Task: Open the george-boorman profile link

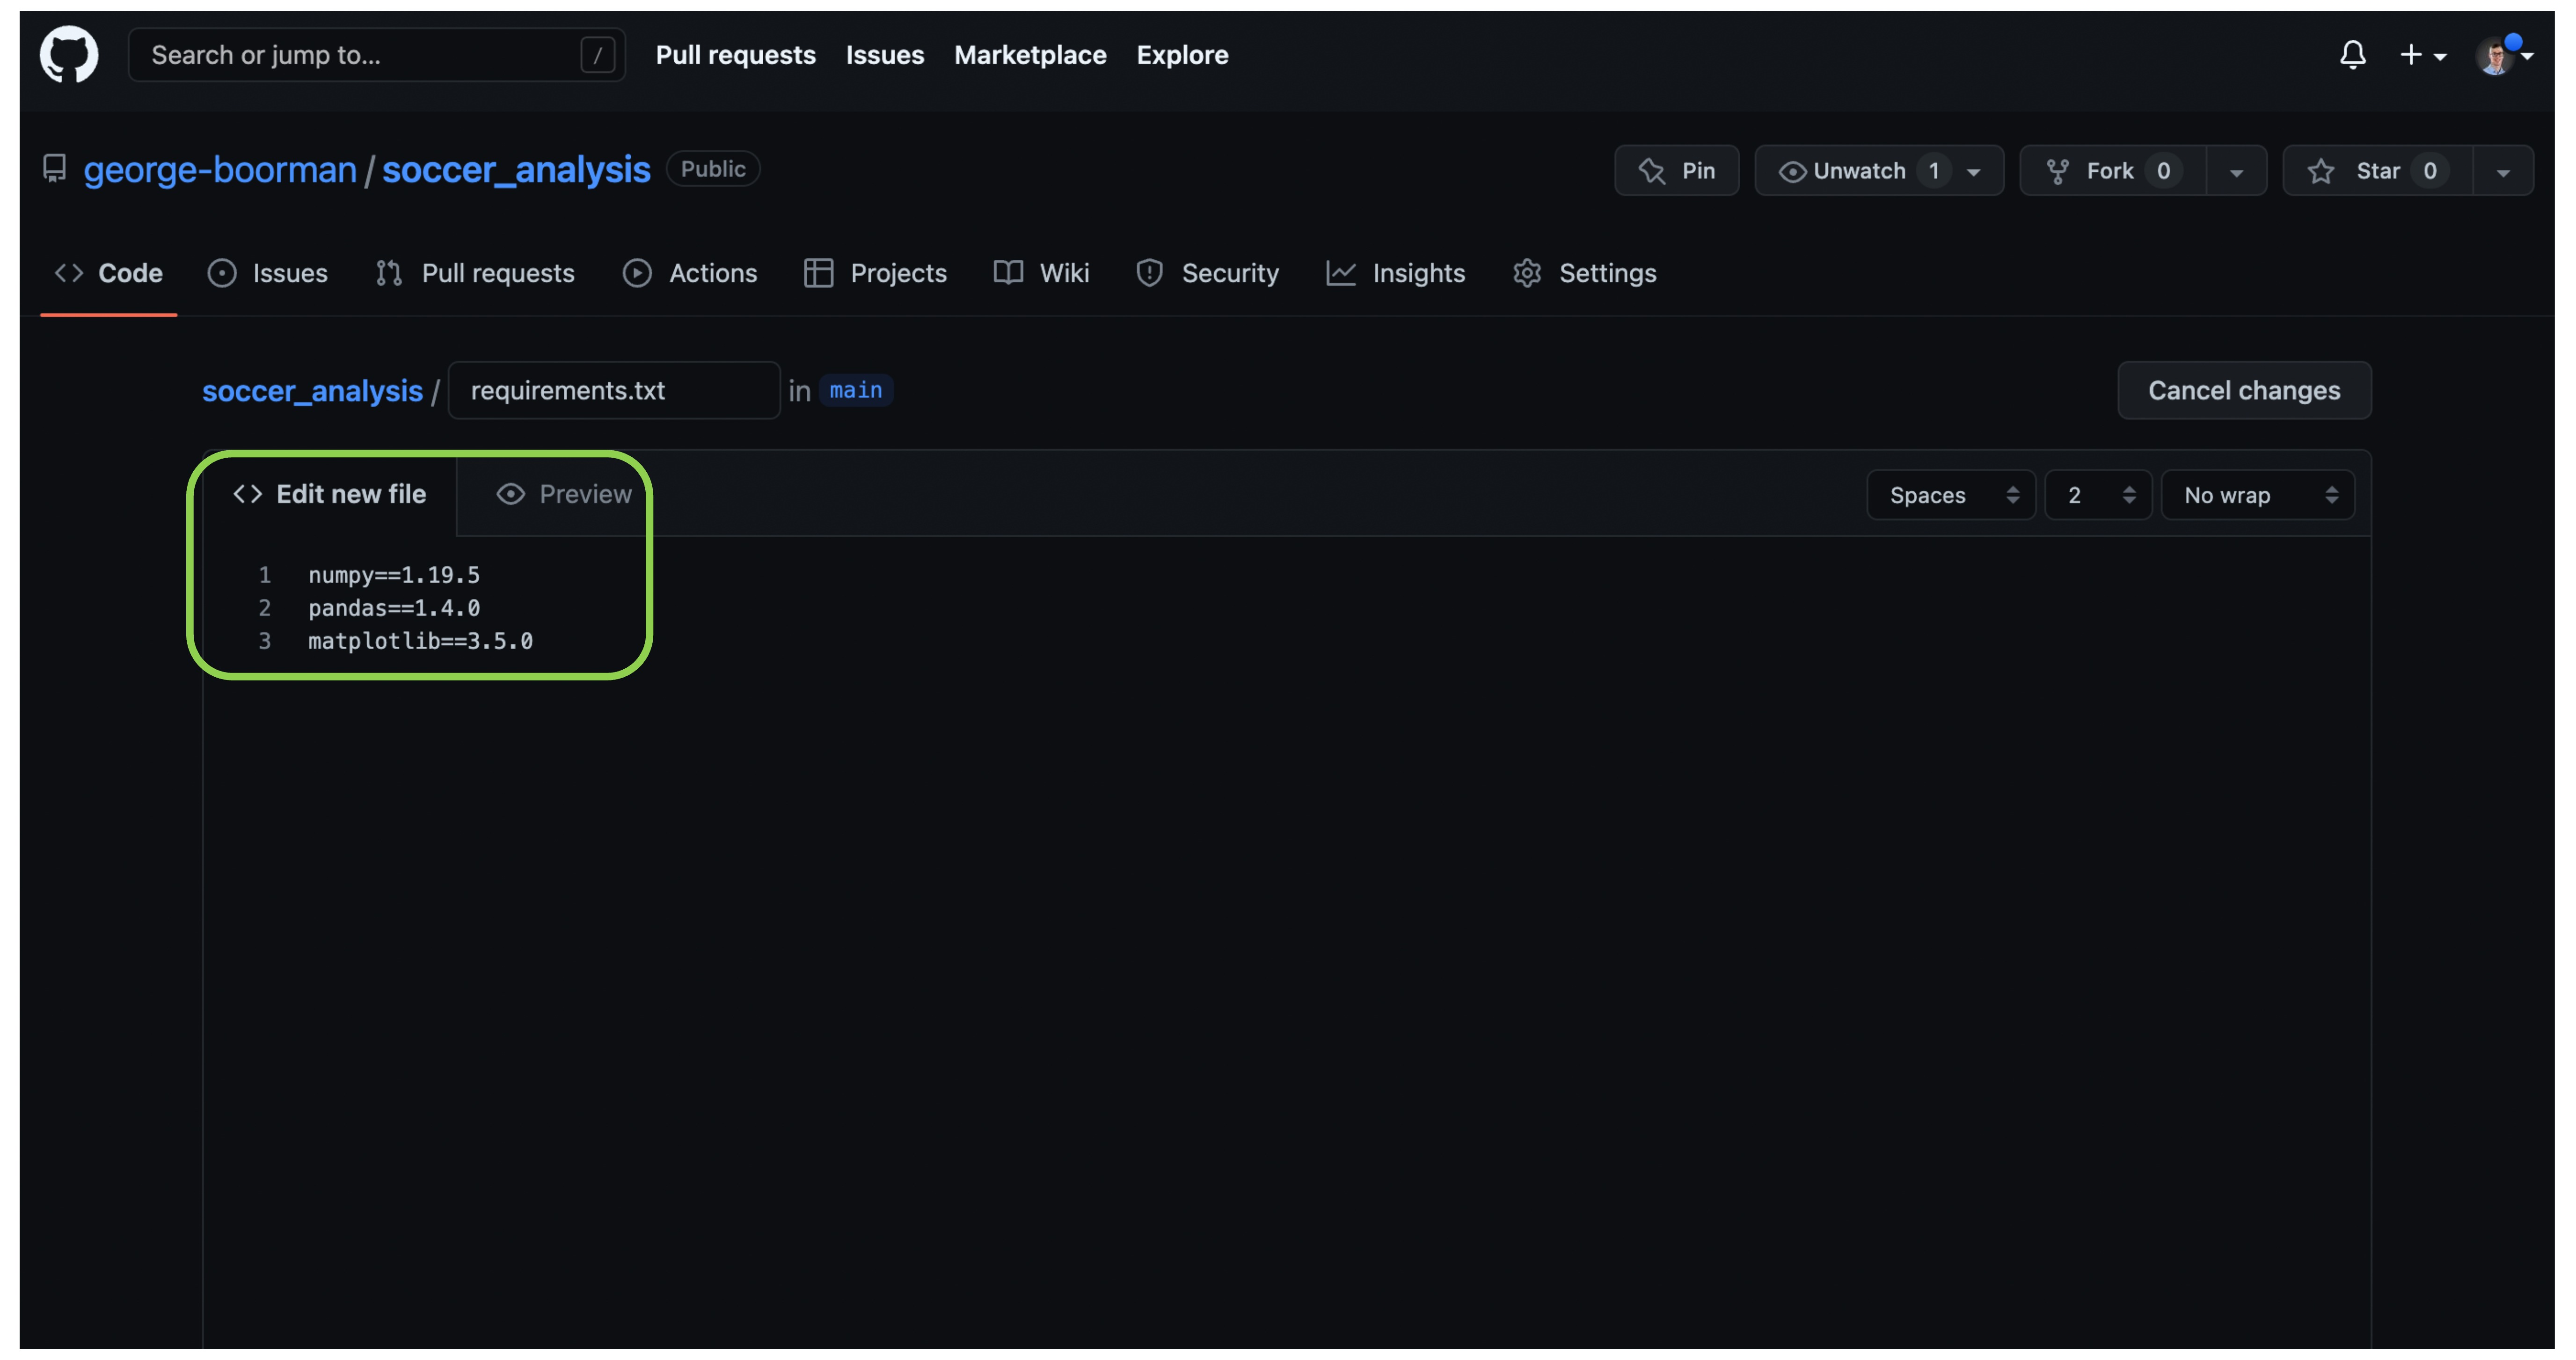Action: [219, 169]
